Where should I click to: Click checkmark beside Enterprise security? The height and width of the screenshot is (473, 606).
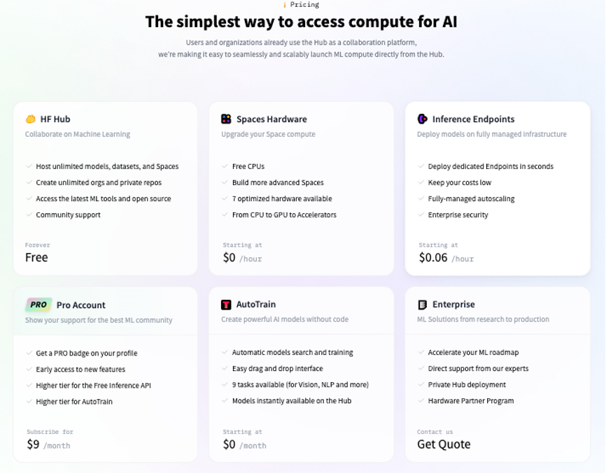point(421,215)
